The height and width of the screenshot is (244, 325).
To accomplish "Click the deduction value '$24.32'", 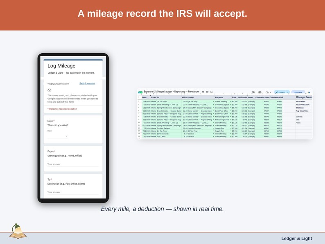I will [244, 111].
